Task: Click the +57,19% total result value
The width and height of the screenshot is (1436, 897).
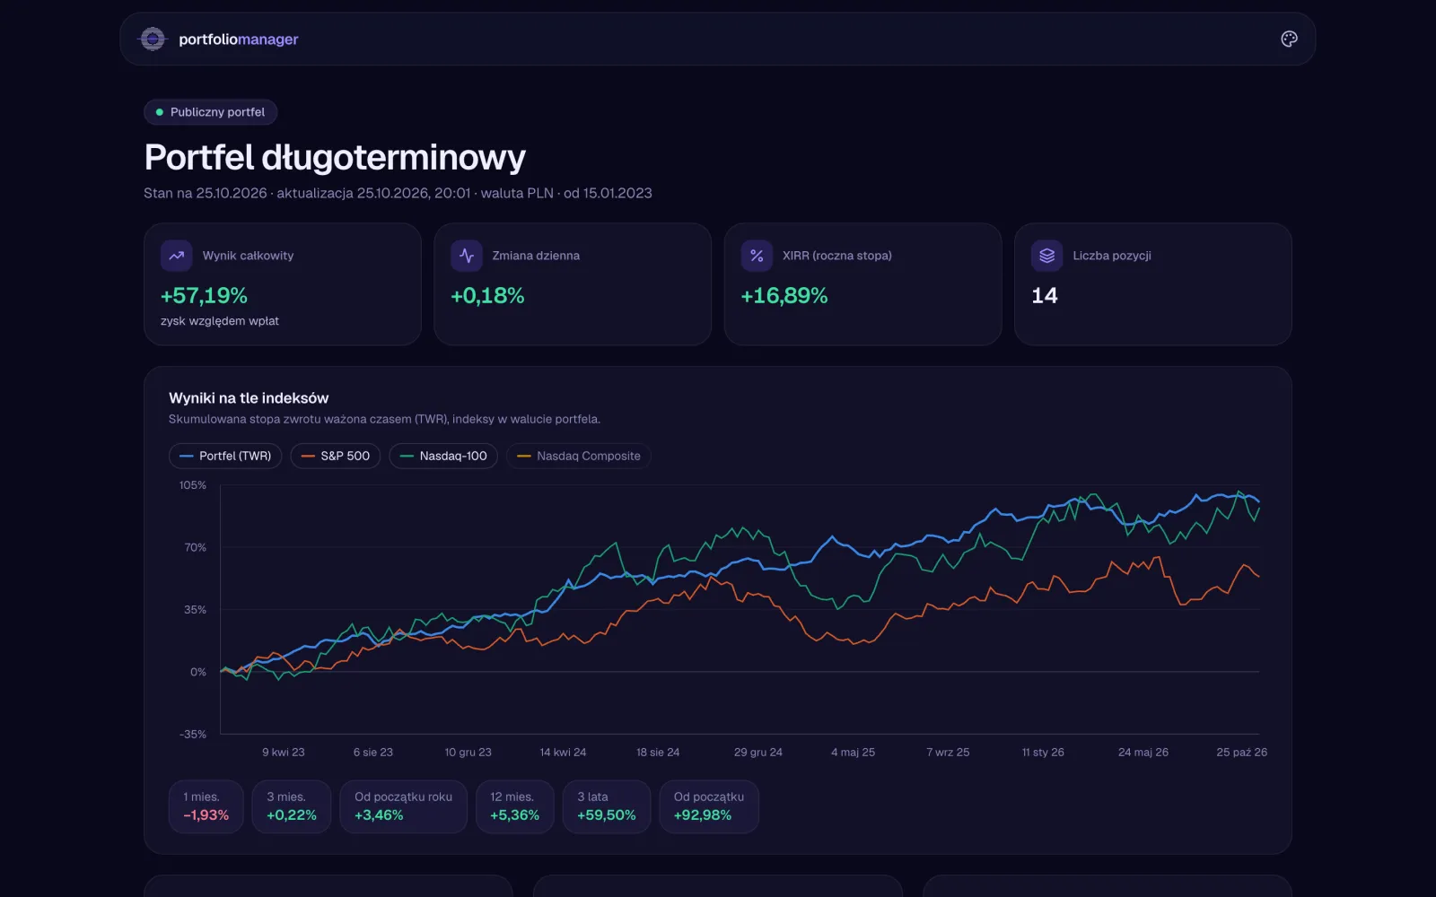Action: [204, 296]
